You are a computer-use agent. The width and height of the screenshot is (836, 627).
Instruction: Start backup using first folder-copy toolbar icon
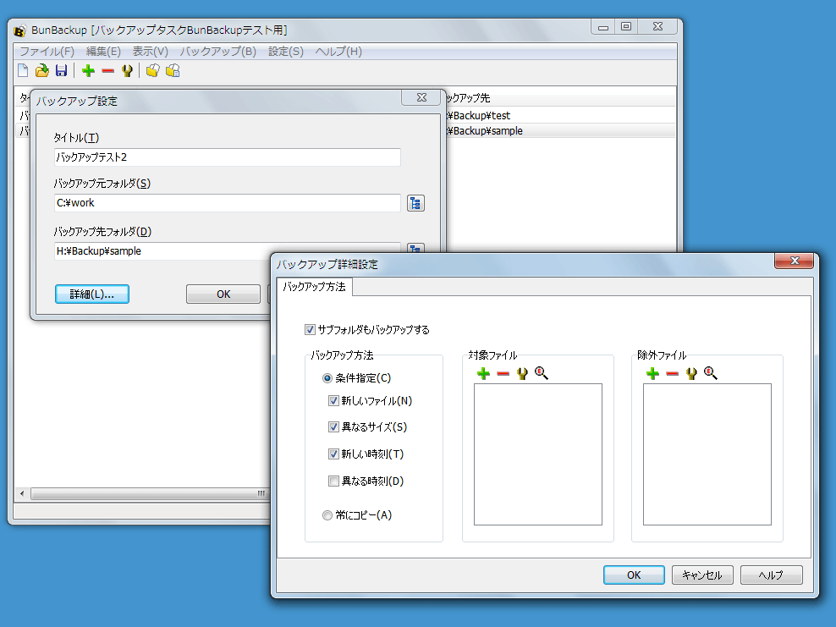[x=153, y=70]
